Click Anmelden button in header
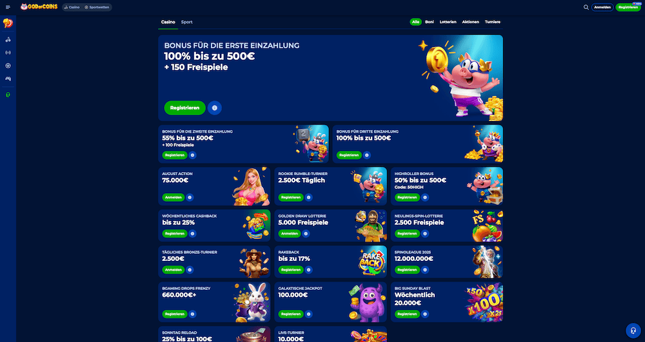645x342 pixels. [x=602, y=7]
